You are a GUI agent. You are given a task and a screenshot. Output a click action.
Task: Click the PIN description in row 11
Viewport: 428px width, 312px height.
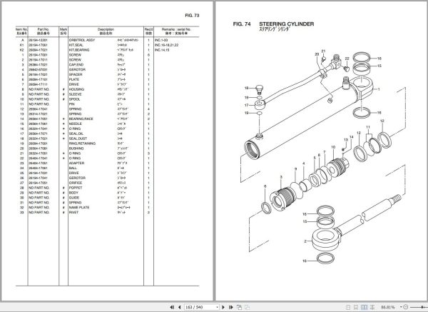click(72, 104)
